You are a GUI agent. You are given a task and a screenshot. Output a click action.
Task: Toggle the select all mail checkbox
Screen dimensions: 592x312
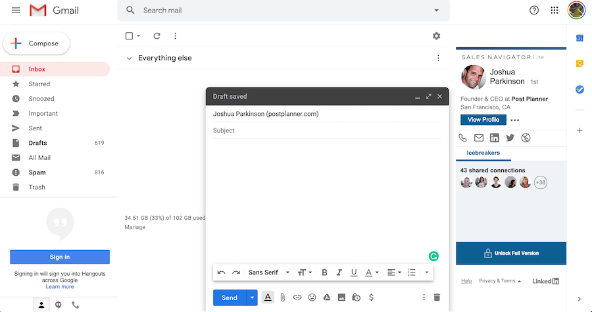(129, 36)
